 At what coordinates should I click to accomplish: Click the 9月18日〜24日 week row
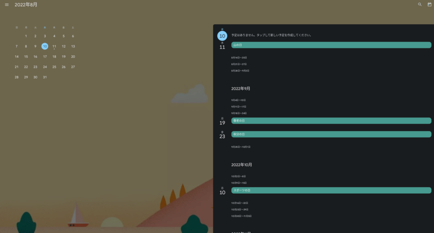pyautogui.click(x=239, y=113)
